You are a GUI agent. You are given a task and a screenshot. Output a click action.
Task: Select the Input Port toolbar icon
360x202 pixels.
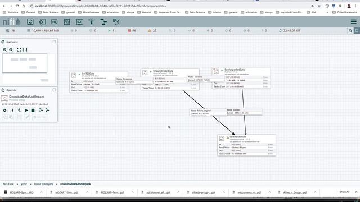(43, 22)
